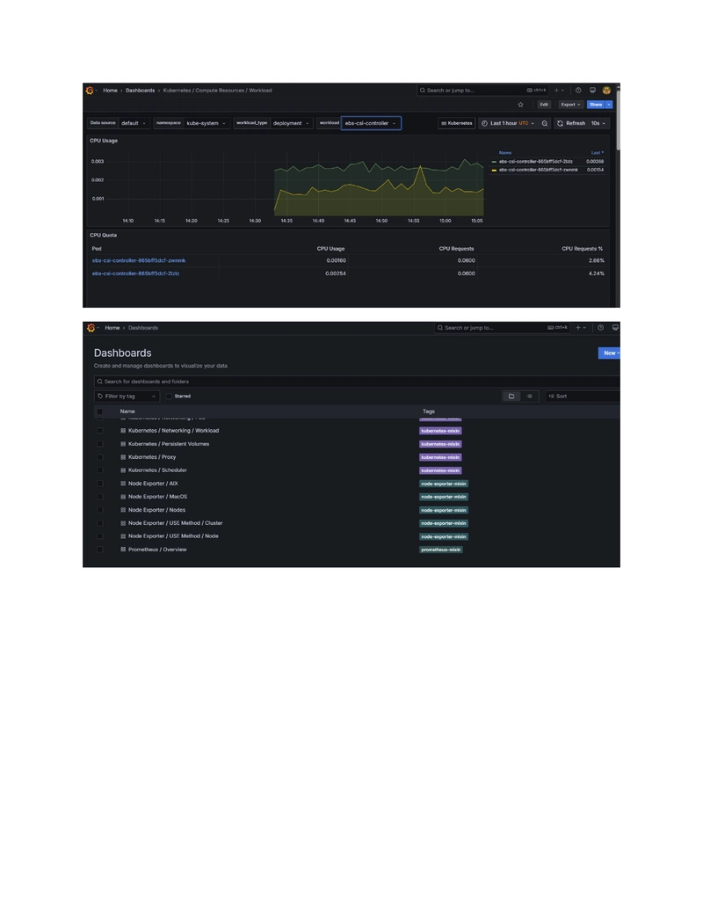The width and height of the screenshot is (703, 910).
Task: Click the dashboard icon beside Prometheus / Overview
Action: click(x=123, y=550)
